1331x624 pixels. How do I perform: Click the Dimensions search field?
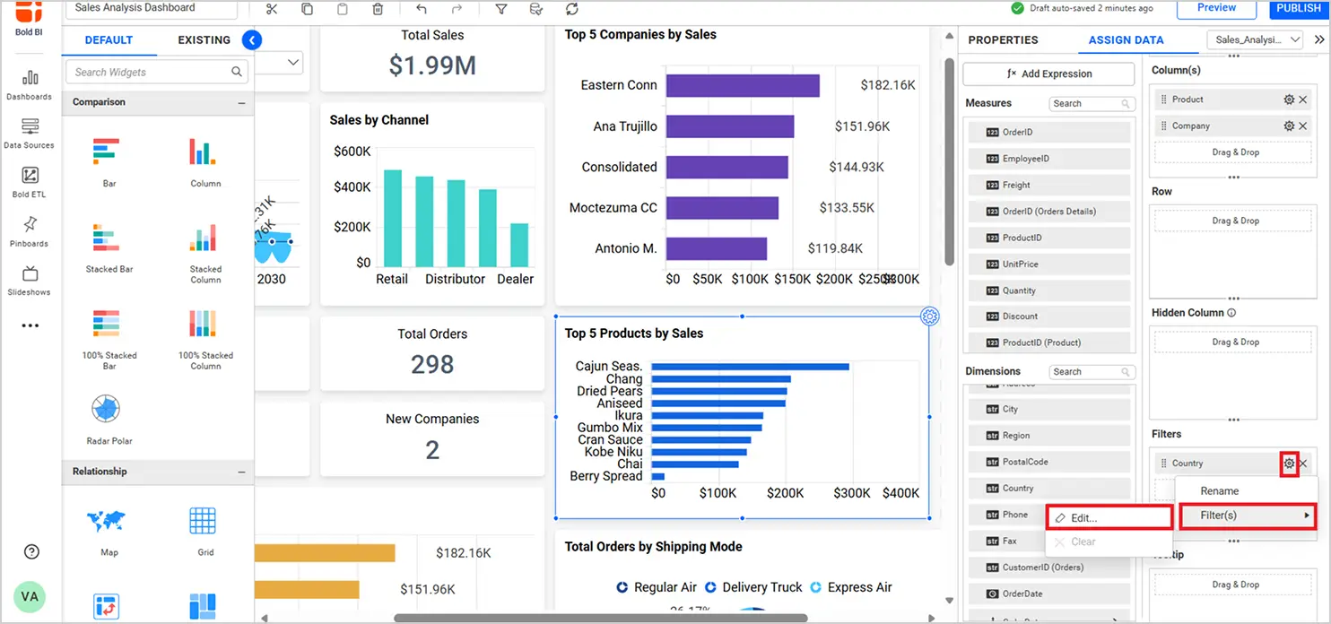(1092, 372)
